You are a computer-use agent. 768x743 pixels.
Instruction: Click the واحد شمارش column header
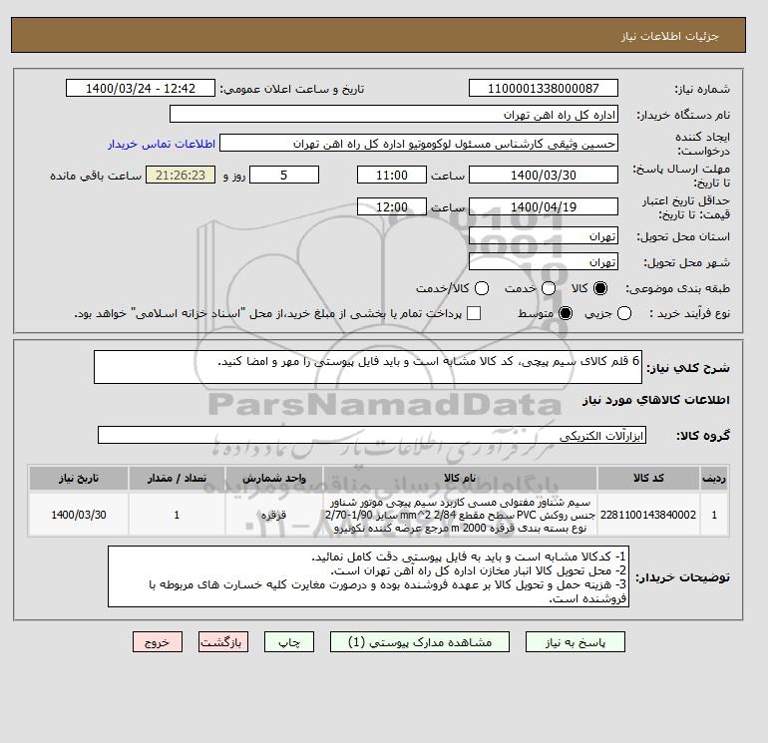[x=274, y=478]
